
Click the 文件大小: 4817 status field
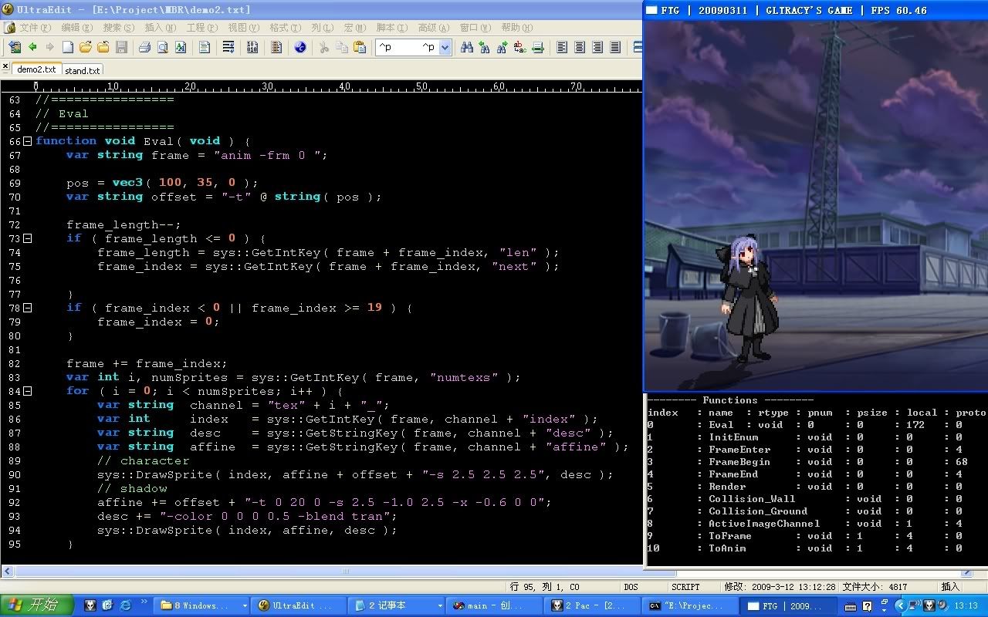(x=875, y=587)
